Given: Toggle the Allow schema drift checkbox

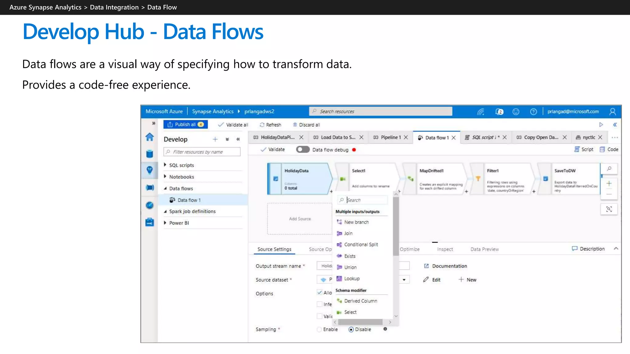Looking at the screenshot, I should [320, 292].
